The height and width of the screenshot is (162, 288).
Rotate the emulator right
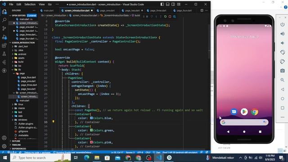click(283, 61)
